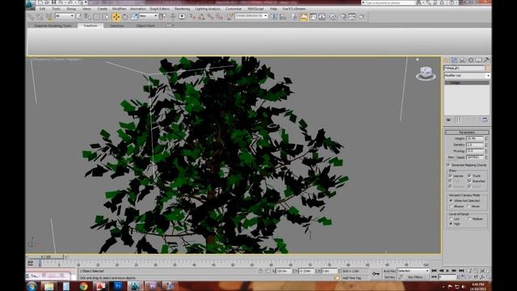
Task: Open the Tools menu
Action: coord(56,9)
